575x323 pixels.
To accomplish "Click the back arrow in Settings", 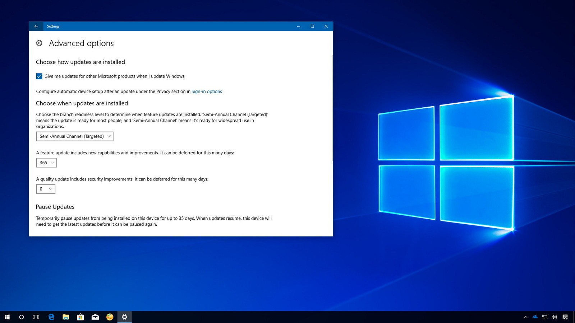I will tap(36, 26).
